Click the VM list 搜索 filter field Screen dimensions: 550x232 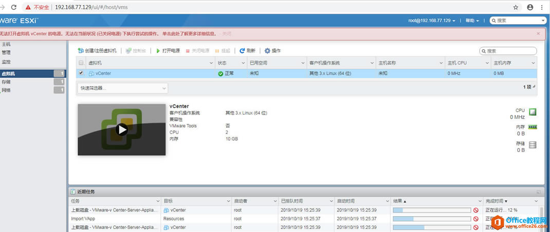point(508,51)
